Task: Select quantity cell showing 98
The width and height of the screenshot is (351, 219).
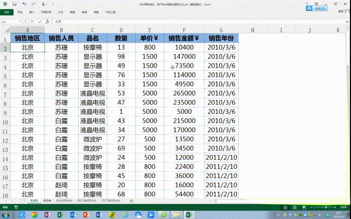Action: [x=121, y=57]
